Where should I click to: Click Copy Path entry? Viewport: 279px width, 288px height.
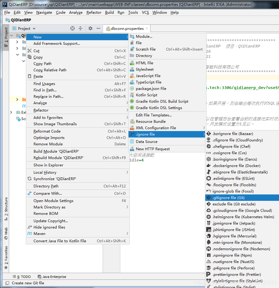pyautogui.click(x=77, y=64)
